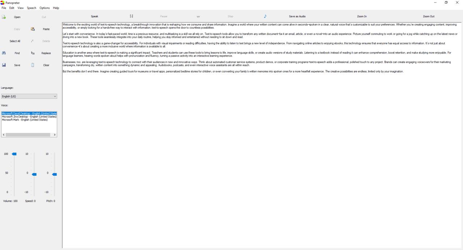Select Microsoft Mark voice
The width and height of the screenshot is (463, 250).
(x=25, y=120)
